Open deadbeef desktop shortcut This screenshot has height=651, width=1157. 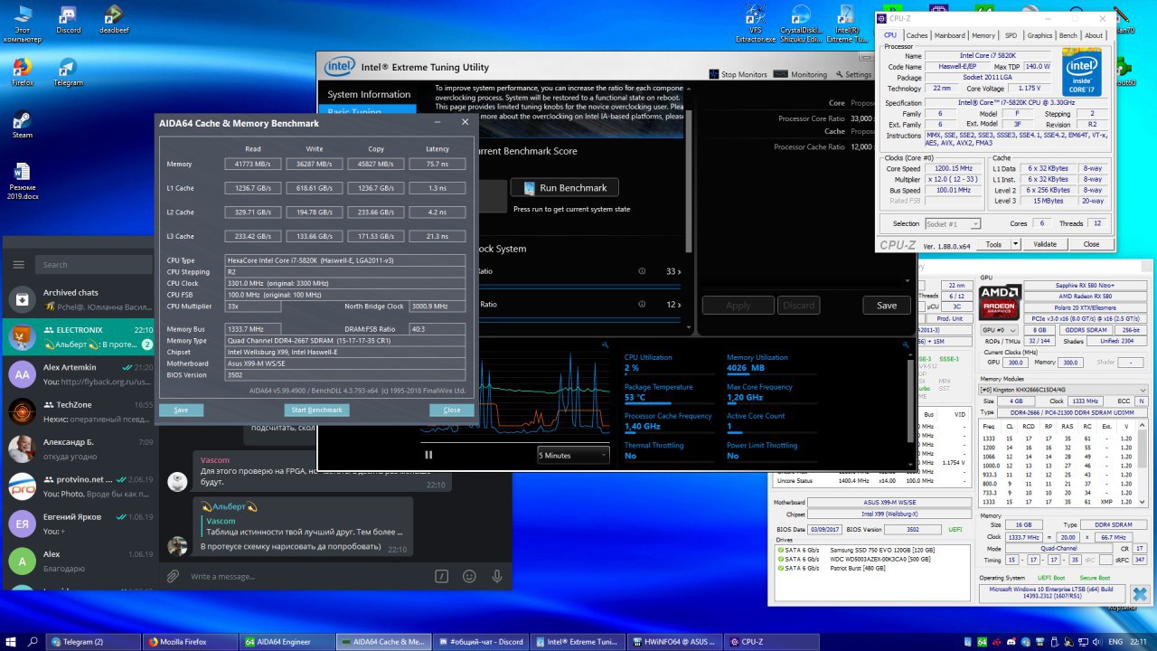pyautogui.click(x=114, y=19)
